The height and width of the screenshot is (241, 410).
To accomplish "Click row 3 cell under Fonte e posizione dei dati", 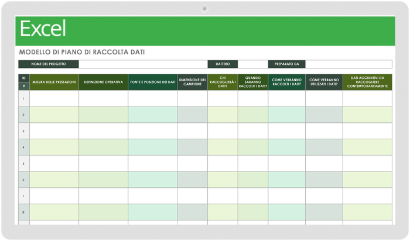I will coord(153,131).
